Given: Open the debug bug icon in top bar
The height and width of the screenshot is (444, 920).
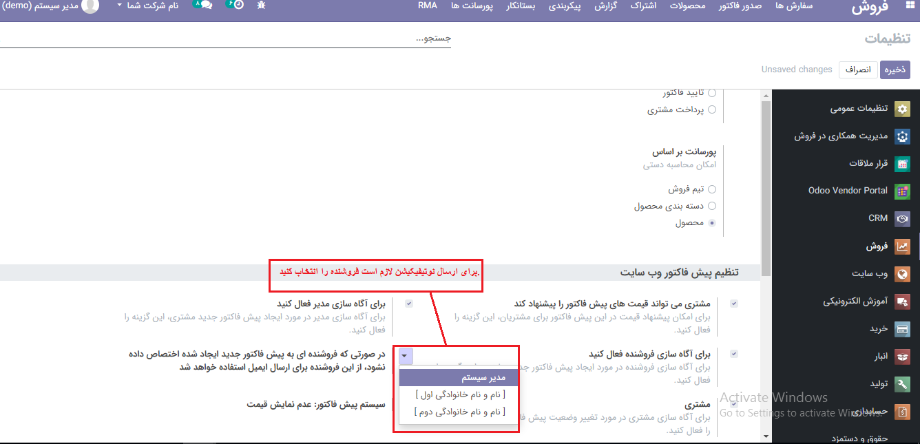Looking at the screenshot, I should (260, 6).
